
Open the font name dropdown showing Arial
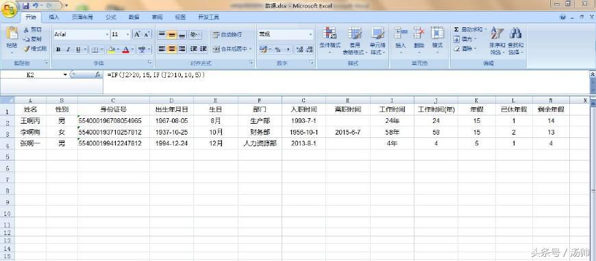pyautogui.click(x=107, y=34)
